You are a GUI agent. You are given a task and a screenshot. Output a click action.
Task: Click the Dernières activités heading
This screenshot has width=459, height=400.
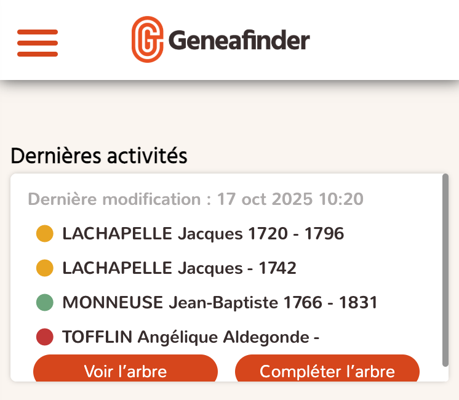98,156
